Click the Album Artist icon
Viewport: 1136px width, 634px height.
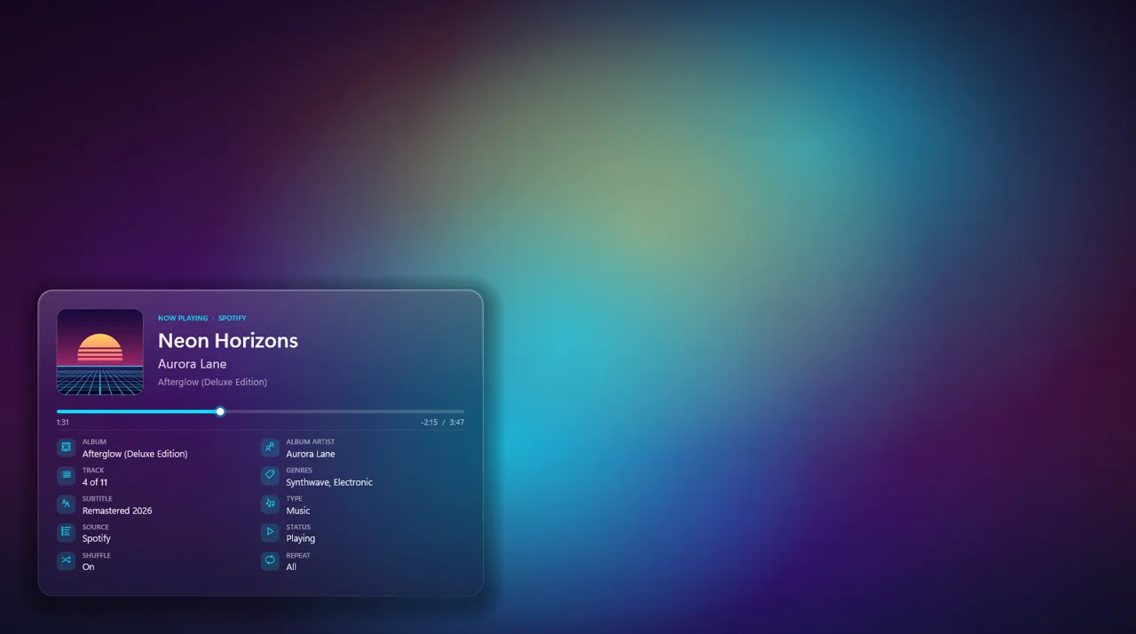(x=270, y=448)
